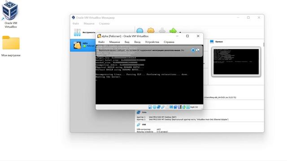Click the blue Create gear icon in Manager toolbar
The image size is (287, 161).
[x=140, y=30]
